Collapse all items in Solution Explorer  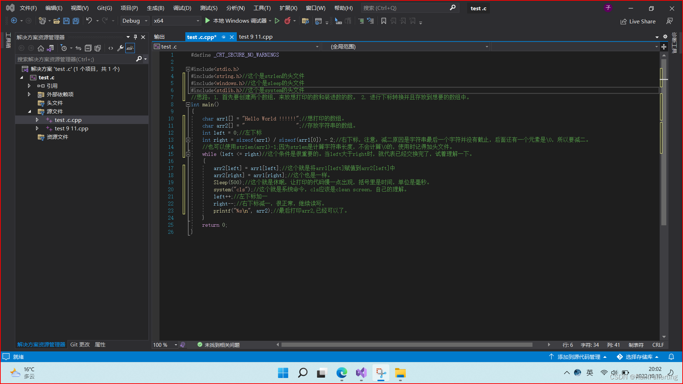click(x=88, y=48)
